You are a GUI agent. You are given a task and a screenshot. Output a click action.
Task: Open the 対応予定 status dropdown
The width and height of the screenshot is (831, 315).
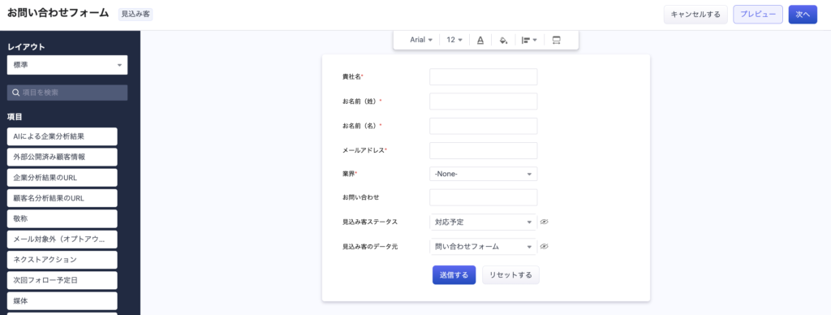[x=484, y=222]
